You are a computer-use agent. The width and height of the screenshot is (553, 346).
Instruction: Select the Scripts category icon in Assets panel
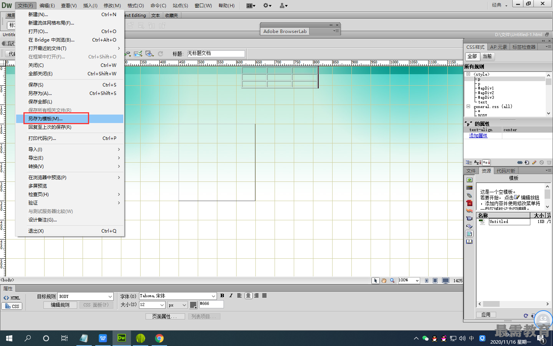tap(469, 226)
